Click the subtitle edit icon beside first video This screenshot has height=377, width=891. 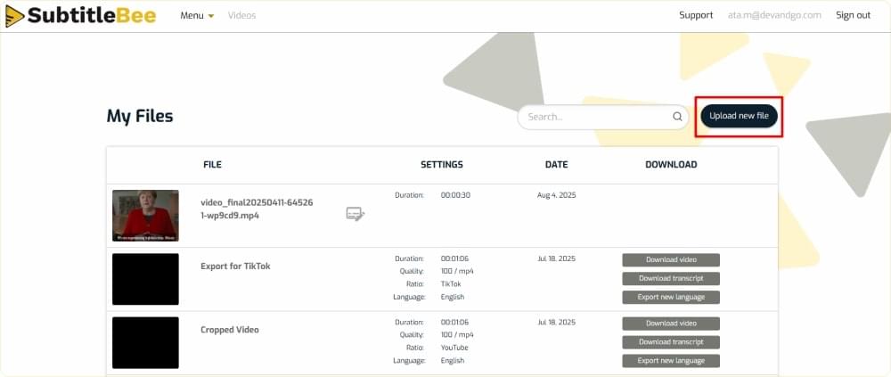(x=355, y=213)
